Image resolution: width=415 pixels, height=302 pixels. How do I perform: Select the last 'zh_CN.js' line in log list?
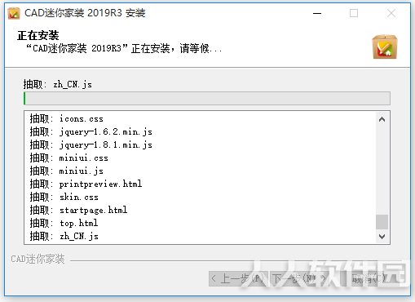pos(64,236)
